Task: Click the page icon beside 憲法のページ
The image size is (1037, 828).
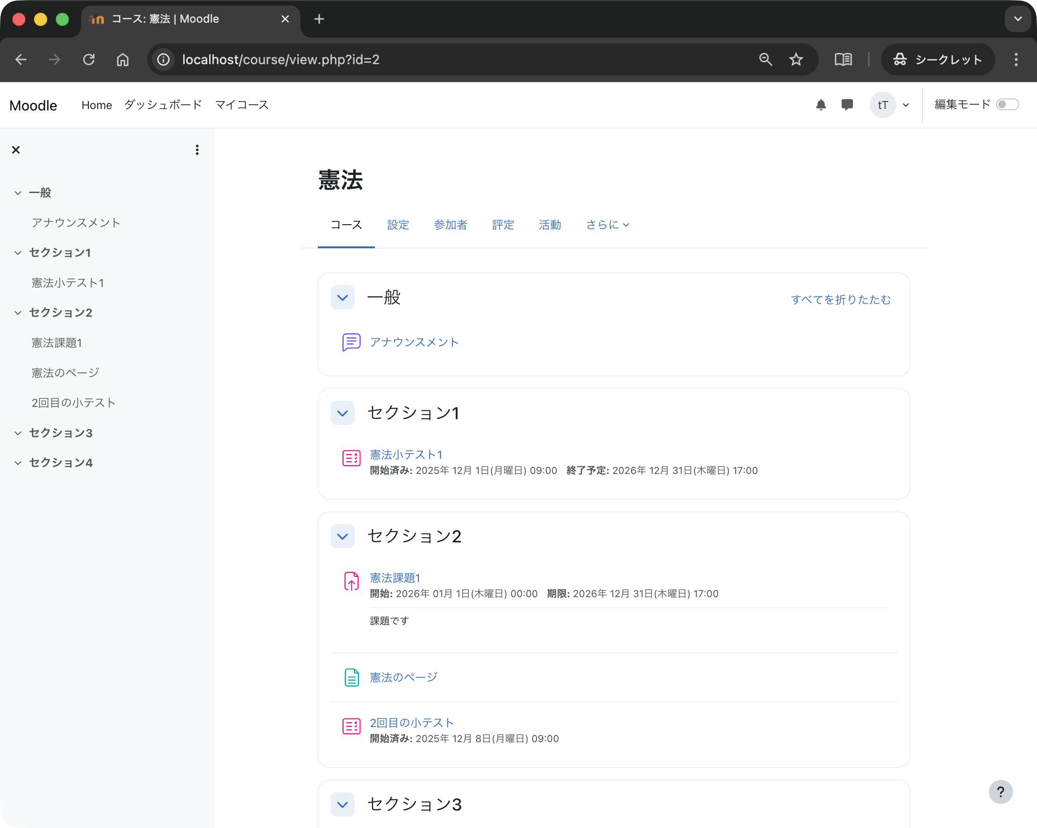Action: pos(352,677)
